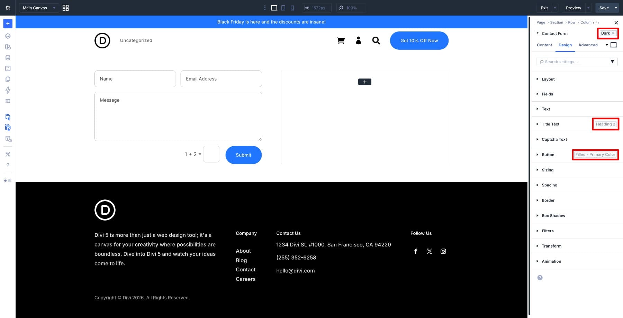Switch to the Advanced tab

588,45
